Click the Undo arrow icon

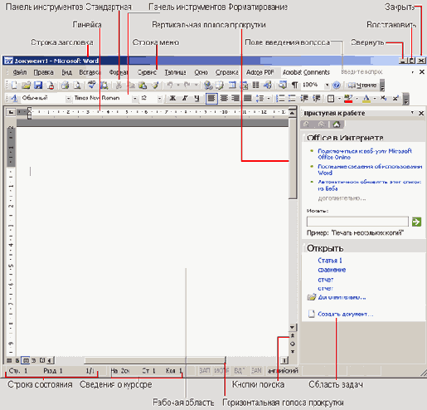pyautogui.click(x=170, y=85)
